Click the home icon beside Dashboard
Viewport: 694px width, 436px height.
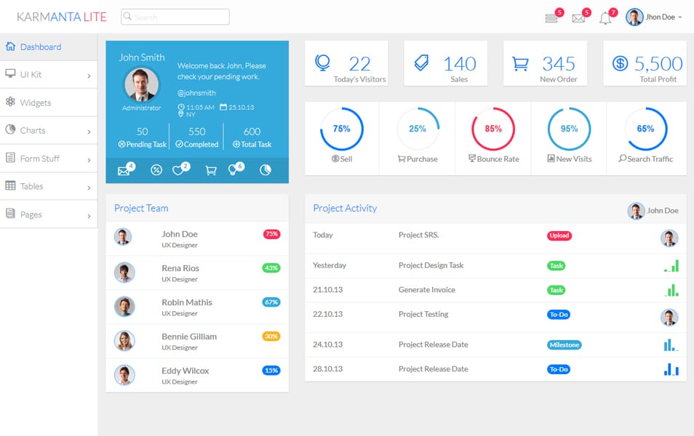10,46
